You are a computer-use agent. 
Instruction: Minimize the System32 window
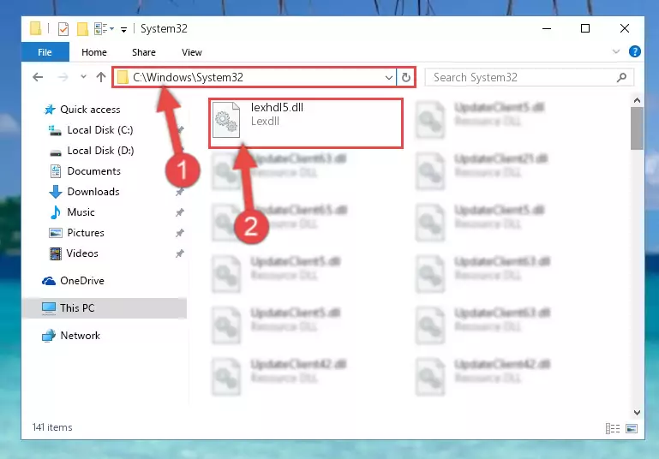[547, 28]
